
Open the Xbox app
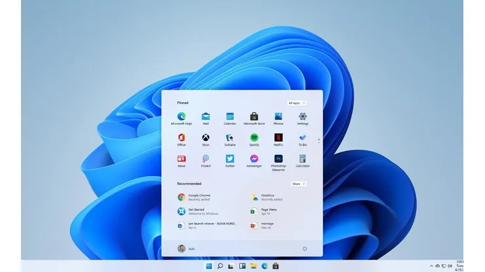click(206, 140)
